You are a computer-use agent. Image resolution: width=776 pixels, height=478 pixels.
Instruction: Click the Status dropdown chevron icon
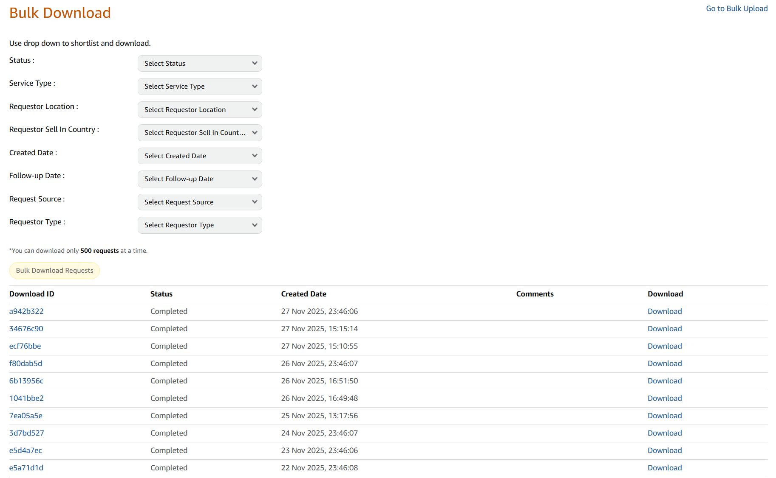click(x=255, y=63)
